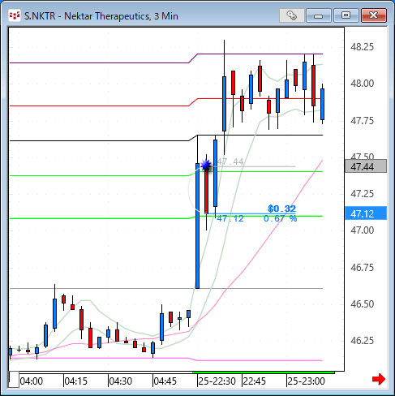This screenshot has height=396, width=395.
Task: Click the 04:45 time axis label
Action: [x=165, y=381]
